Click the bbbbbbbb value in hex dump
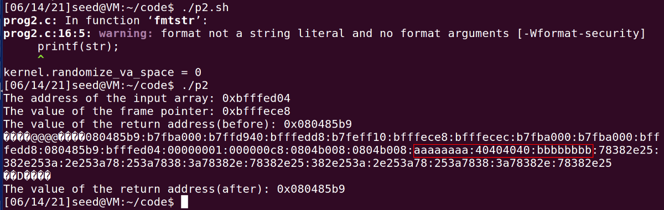Viewport: 664px width, 210px height. [564, 150]
